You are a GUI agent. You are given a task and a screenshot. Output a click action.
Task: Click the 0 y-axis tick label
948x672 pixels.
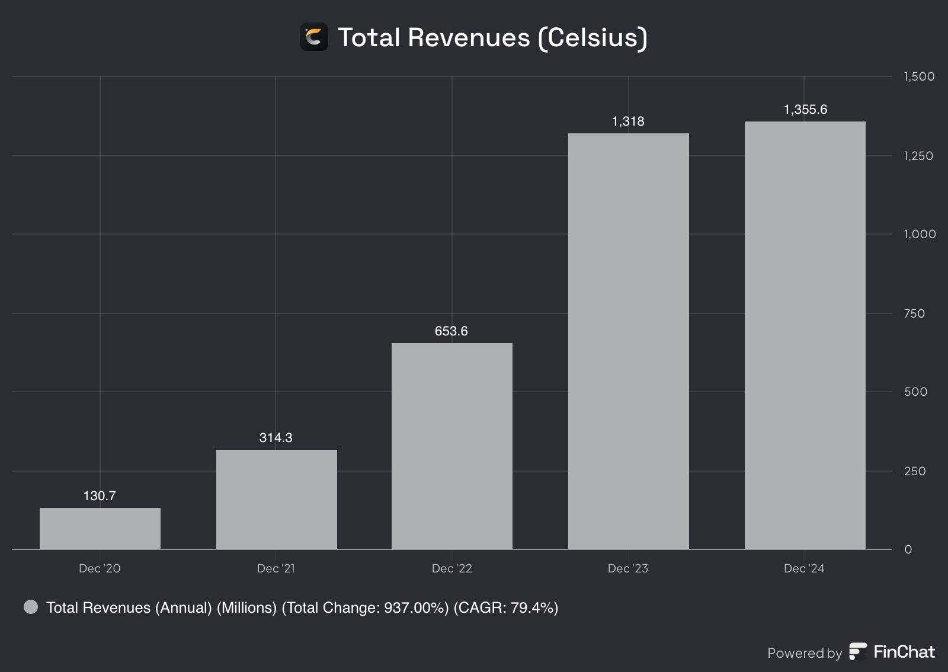(x=908, y=549)
